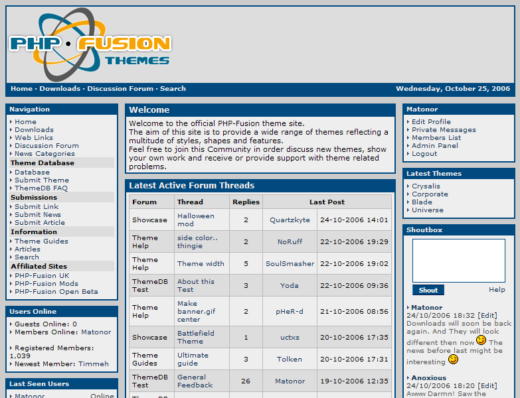Edit Anoxious's shout from 18:20

coord(487,386)
